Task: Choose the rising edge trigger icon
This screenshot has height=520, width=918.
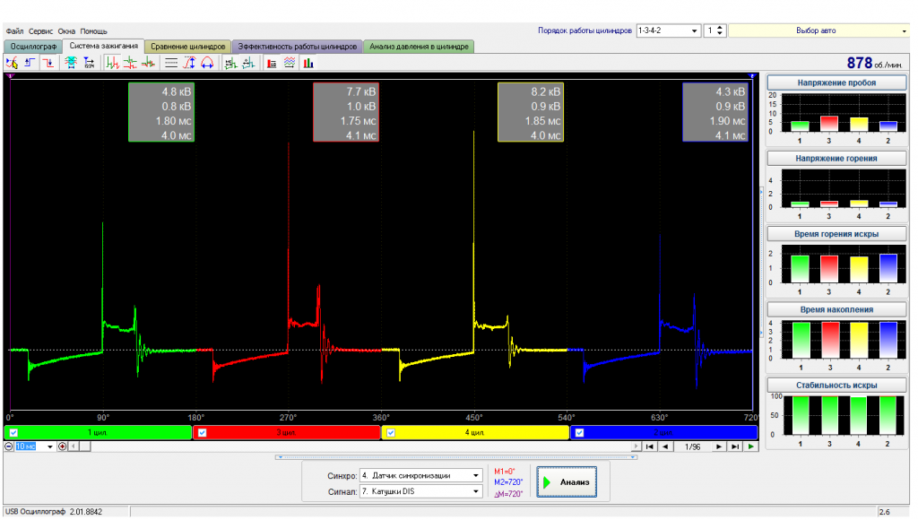Action: 30,63
